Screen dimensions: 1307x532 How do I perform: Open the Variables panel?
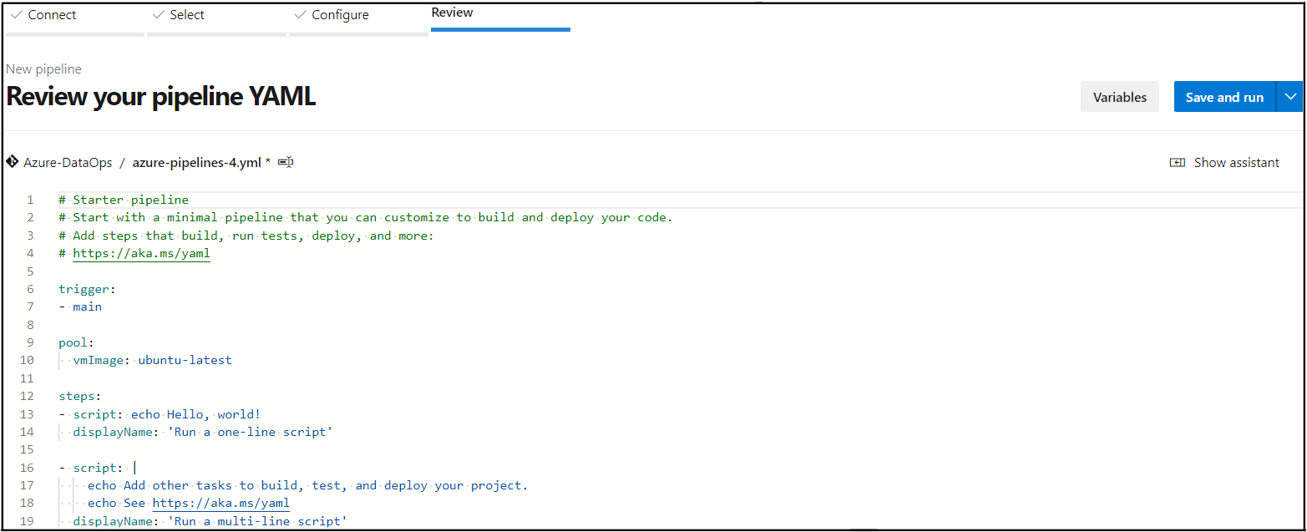tap(1119, 97)
